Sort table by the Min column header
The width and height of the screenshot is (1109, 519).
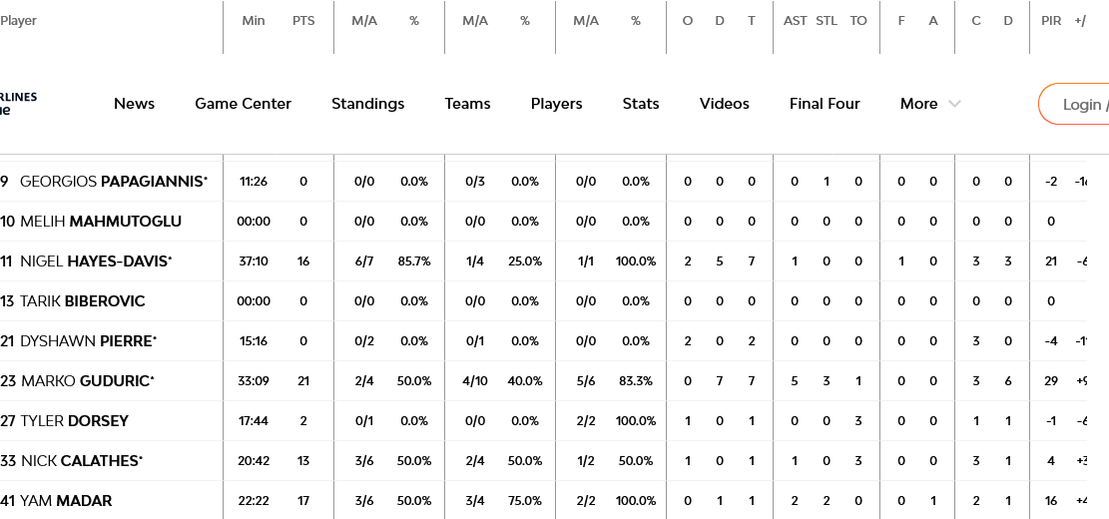(x=254, y=21)
